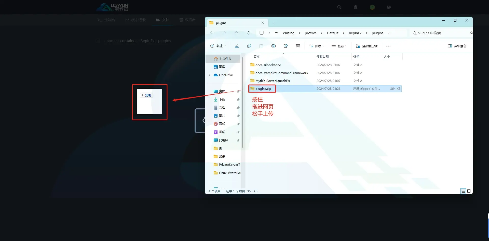Expand chevron after BepInEx in address bar
Screen dimensions: 489x241
pyautogui.click(x=366, y=33)
